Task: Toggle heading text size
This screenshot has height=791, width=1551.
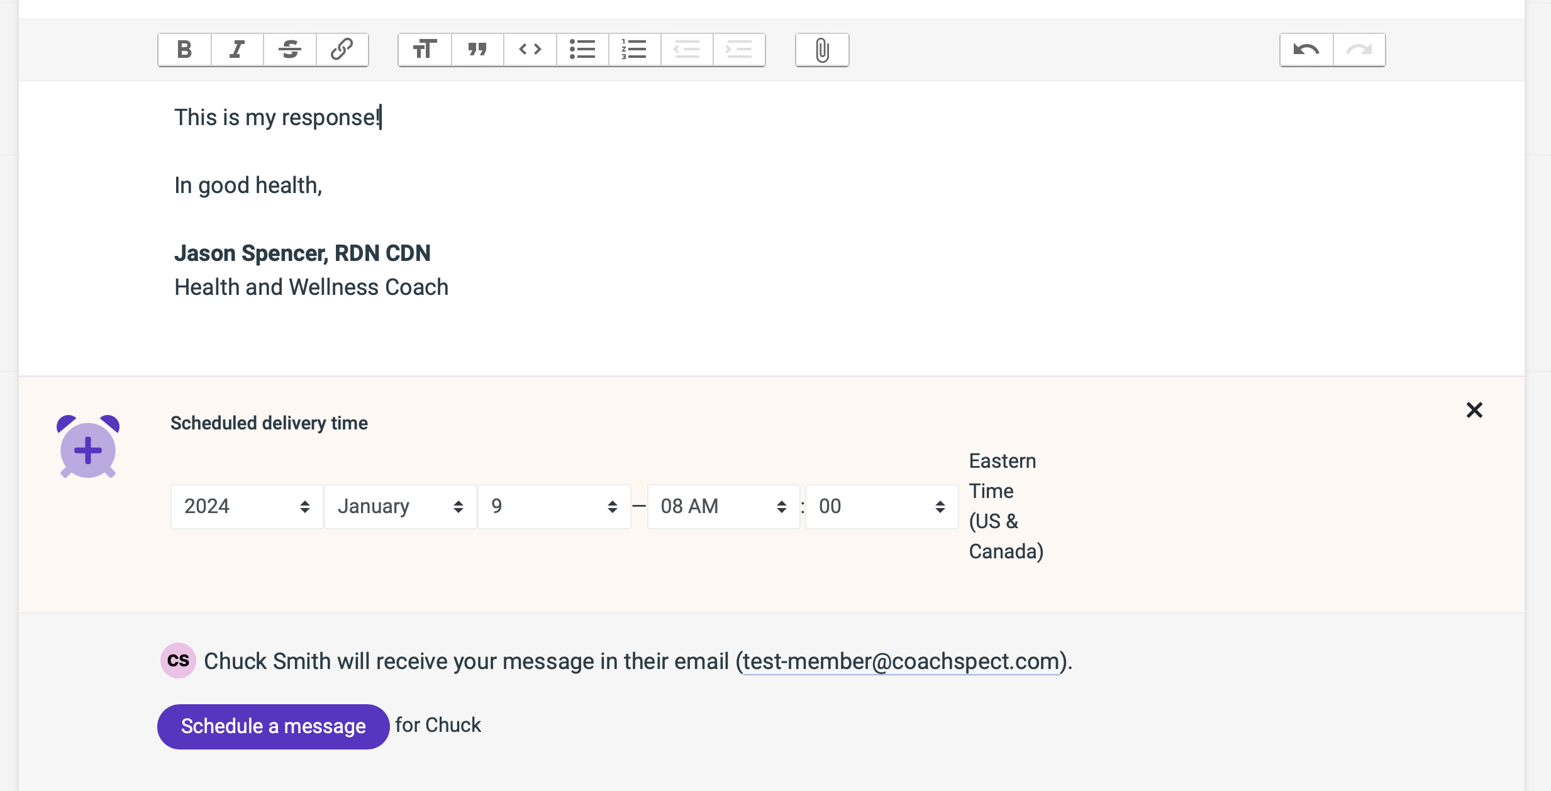Action: tap(425, 49)
